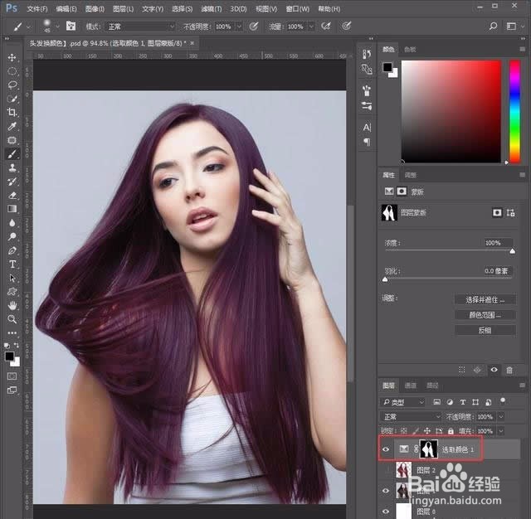Open the 滤镜(T) menu
The width and height of the screenshot is (531, 519).
tap(212, 9)
